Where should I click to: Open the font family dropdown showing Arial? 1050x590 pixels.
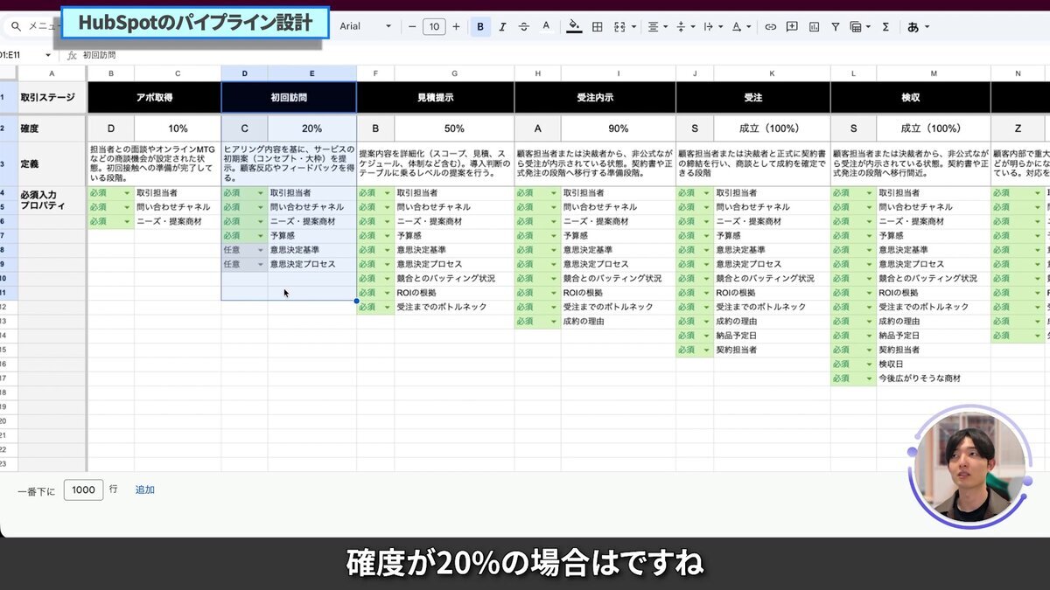(x=367, y=26)
